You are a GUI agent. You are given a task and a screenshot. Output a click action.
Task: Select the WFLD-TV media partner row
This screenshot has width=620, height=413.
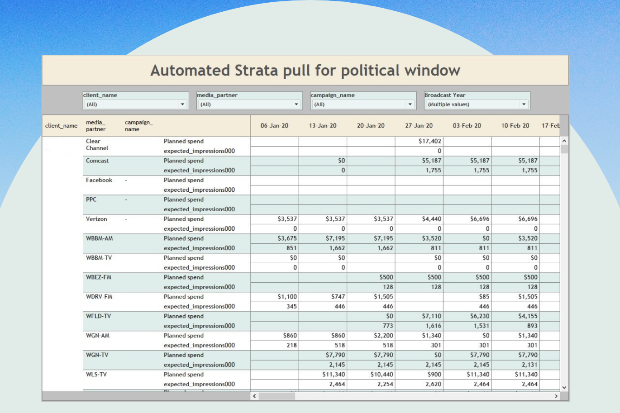click(98, 316)
